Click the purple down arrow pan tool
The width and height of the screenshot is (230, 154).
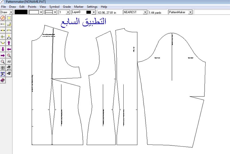click(3, 49)
